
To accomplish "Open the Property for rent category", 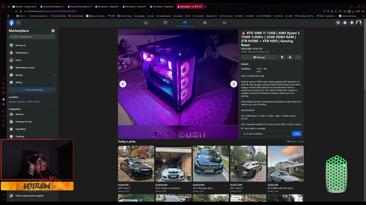I will (32, 122).
